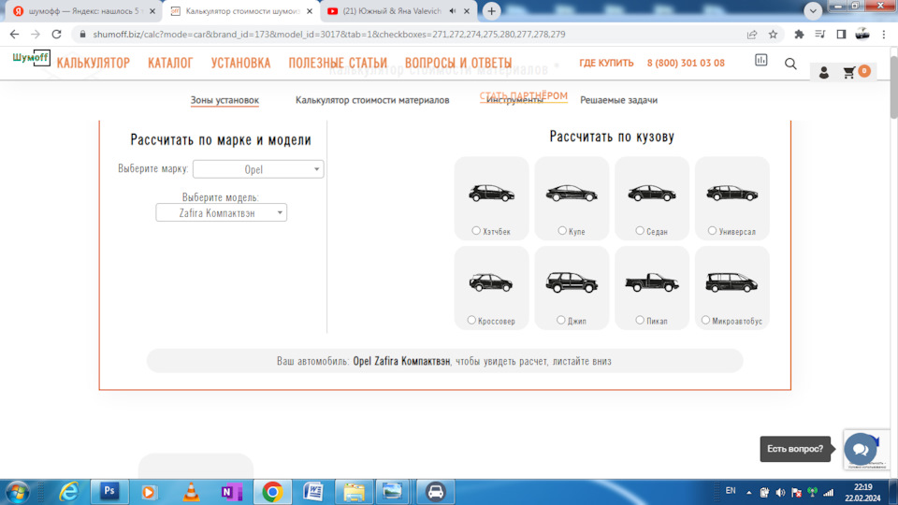Viewport: 898px width, 505px height.
Task: Switch to Решаемые задачи tab
Action: click(618, 100)
